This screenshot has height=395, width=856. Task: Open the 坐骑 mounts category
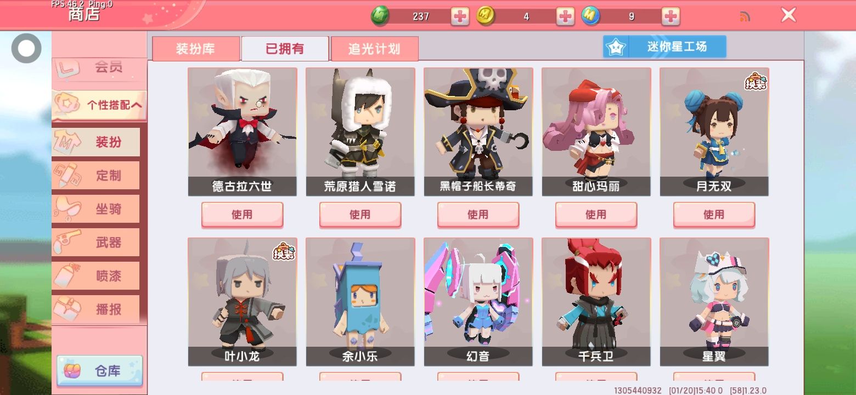click(96, 209)
